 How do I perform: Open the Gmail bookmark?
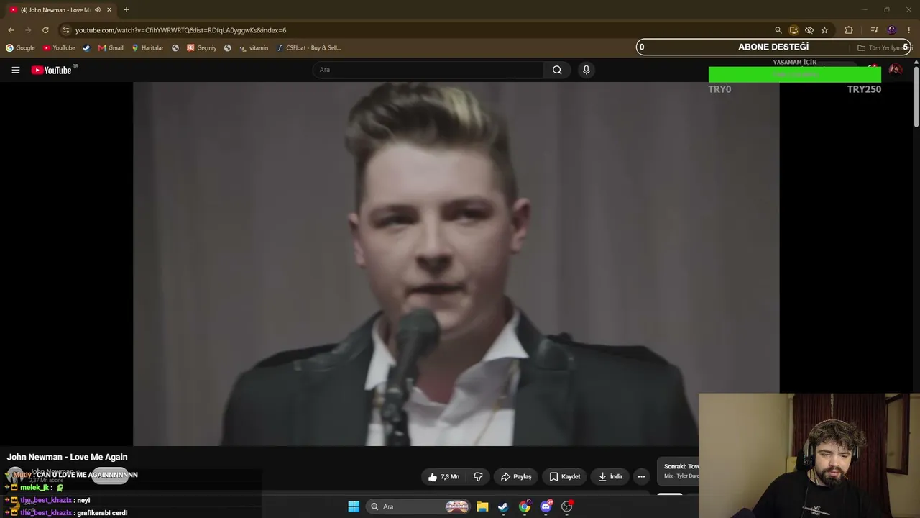[111, 48]
